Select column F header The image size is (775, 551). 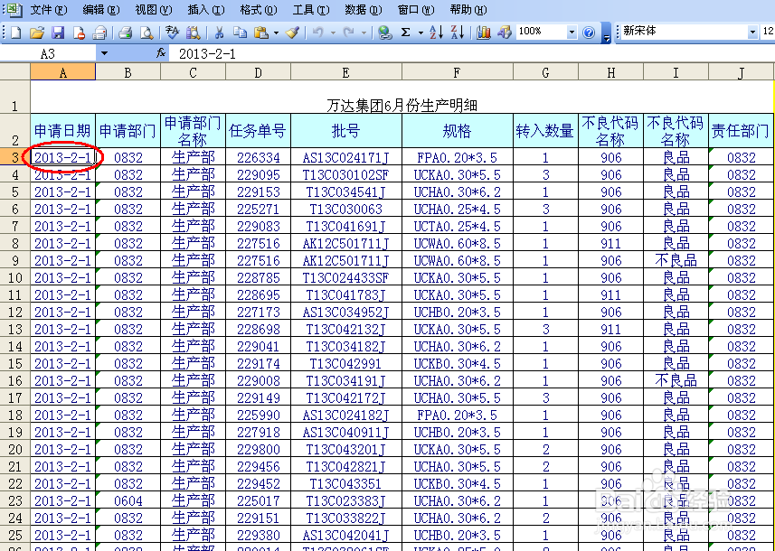point(458,72)
